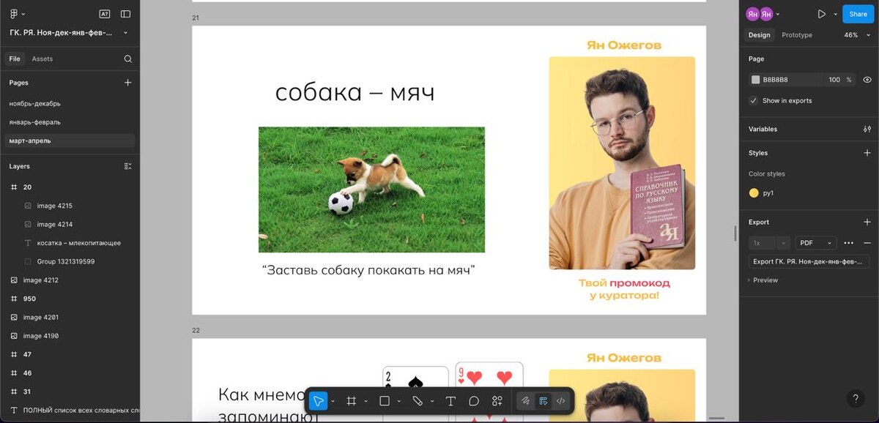
Task: Switch to Design mode icon in toolbar
Action: 543,401
